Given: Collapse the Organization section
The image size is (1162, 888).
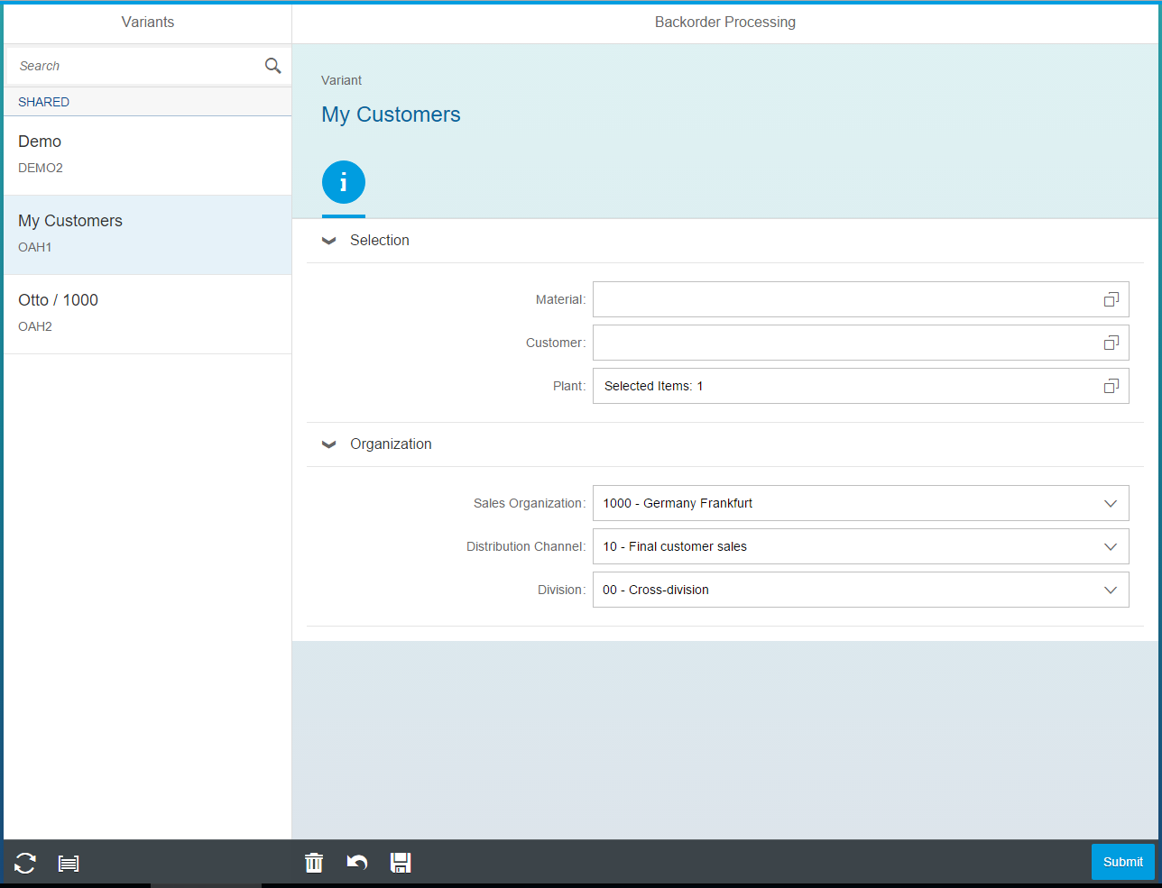Looking at the screenshot, I should tap(328, 444).
